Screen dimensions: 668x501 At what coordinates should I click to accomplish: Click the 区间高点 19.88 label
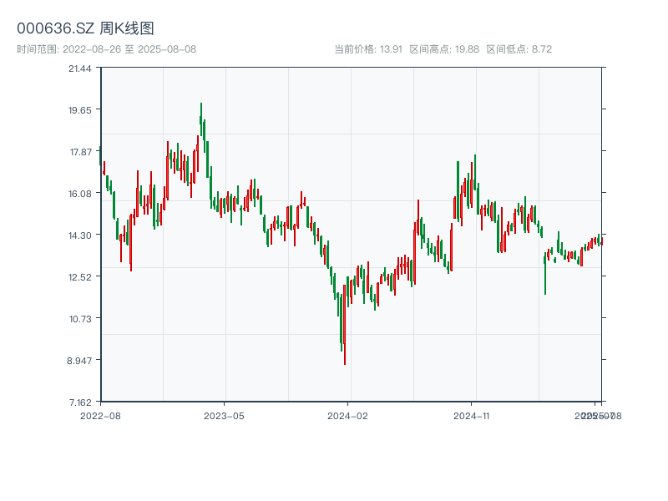pos(444,49)
